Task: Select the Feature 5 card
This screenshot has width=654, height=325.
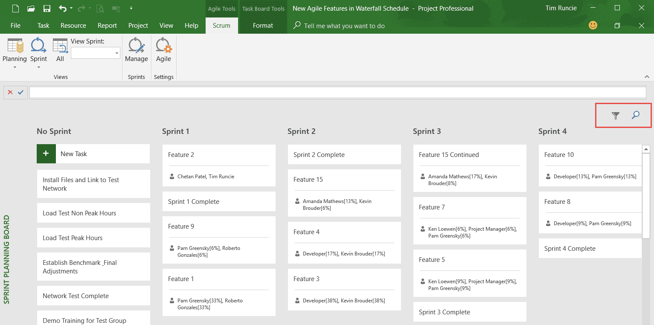Action: coord(470,273)
